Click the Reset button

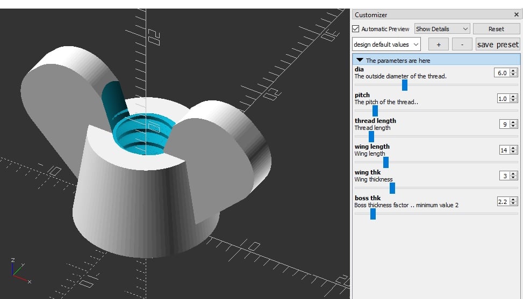pos(496,29)
